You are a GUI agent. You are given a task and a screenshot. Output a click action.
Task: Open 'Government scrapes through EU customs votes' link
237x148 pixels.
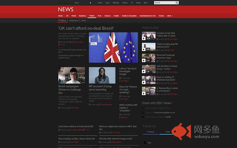coord(71,57)
